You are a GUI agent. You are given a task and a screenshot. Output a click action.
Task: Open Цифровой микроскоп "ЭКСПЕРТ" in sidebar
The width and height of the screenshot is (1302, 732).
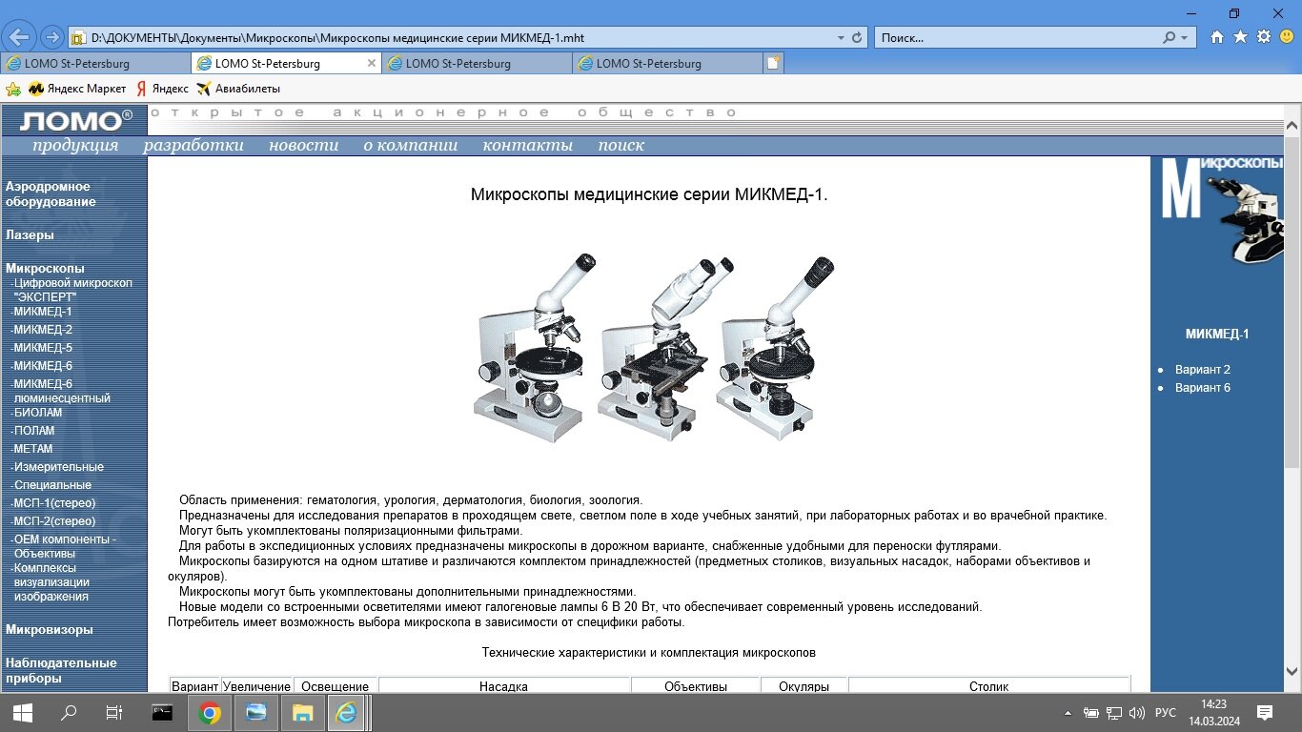click(x=72, y=290)
